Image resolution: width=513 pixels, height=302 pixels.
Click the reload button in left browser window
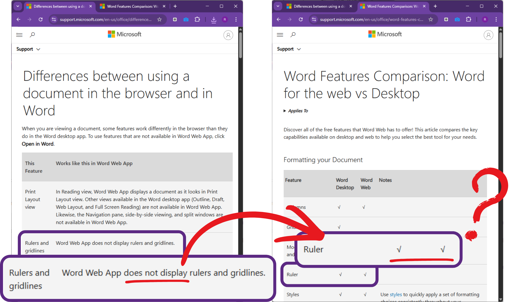coord(41,19)
